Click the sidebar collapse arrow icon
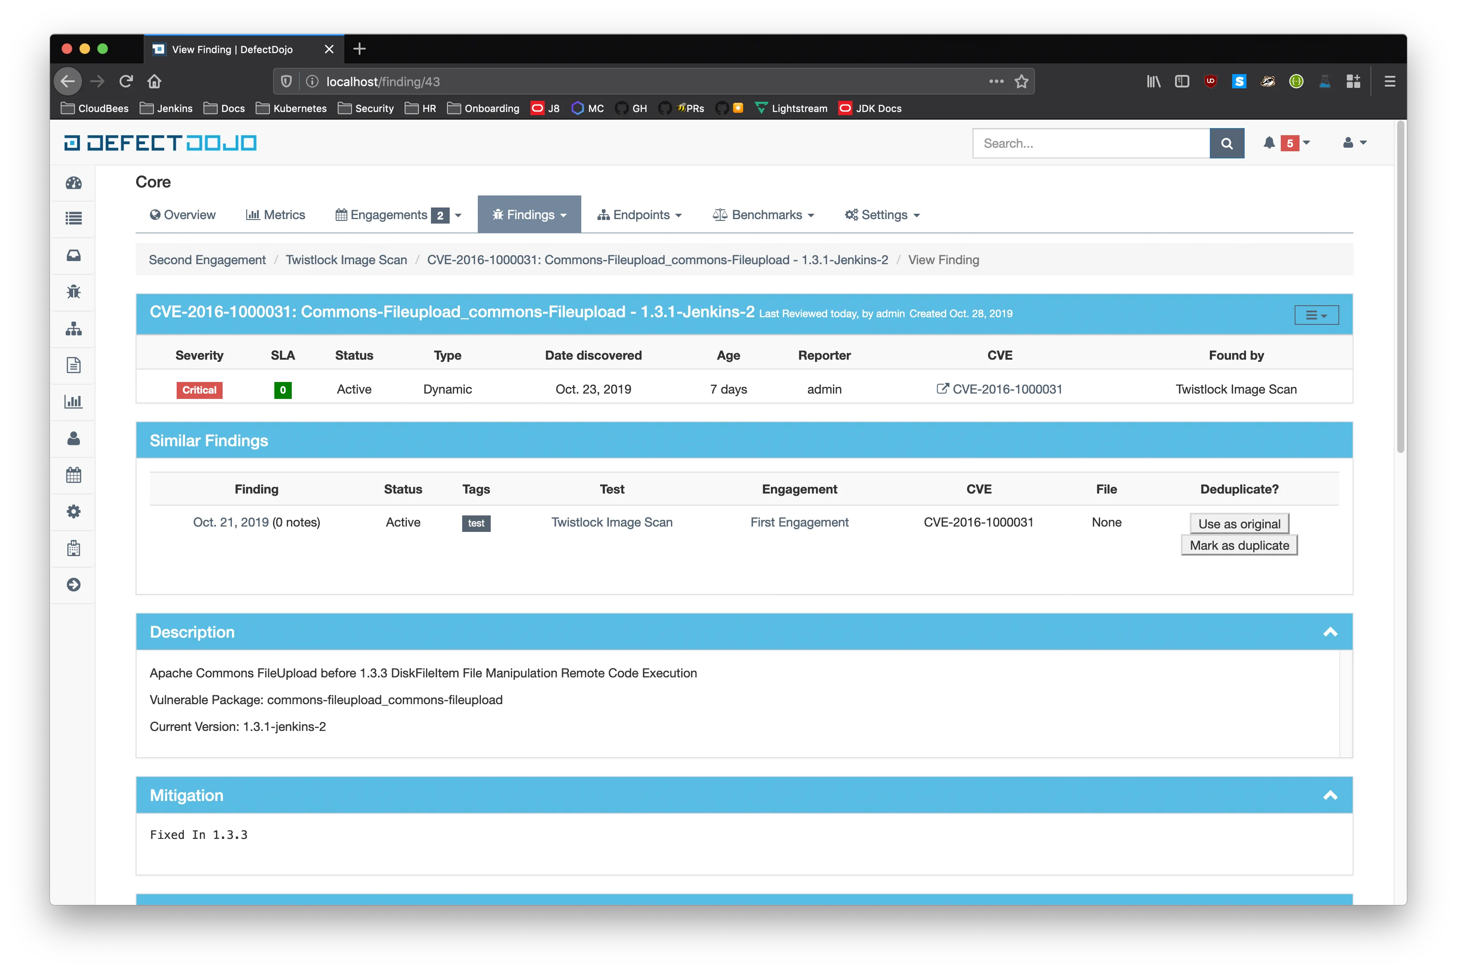Viewport: 1457px width, 971px height. (x=74, y=585)
